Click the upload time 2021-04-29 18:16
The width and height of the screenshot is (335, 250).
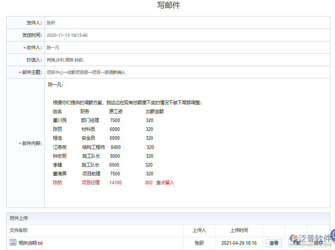[239, 243]
